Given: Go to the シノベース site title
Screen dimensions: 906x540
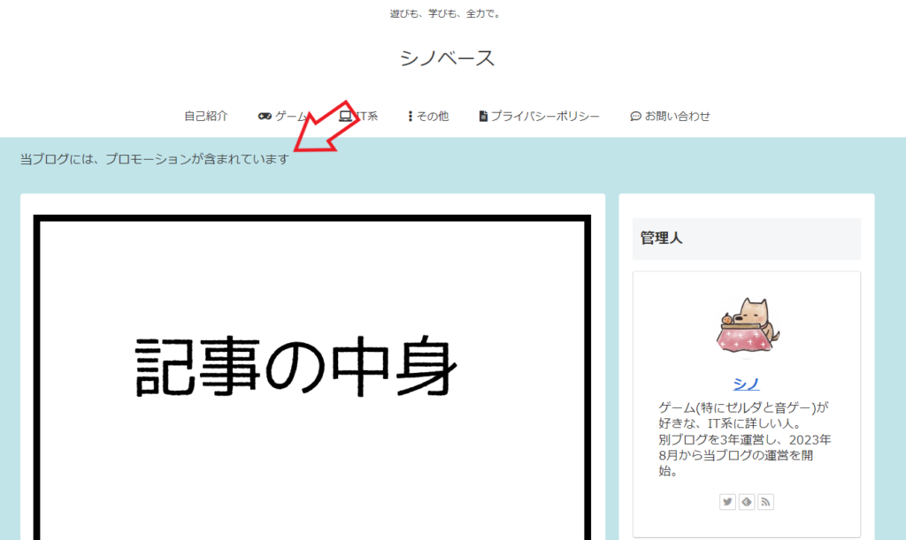Looking at the screenshot, I should tap(447, 58).
